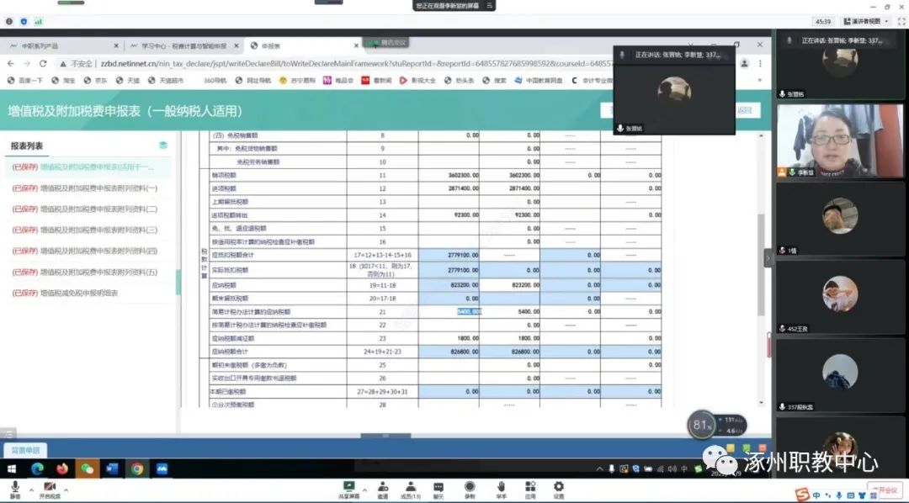Open Chrome profile avatar icon

(745, 63)
